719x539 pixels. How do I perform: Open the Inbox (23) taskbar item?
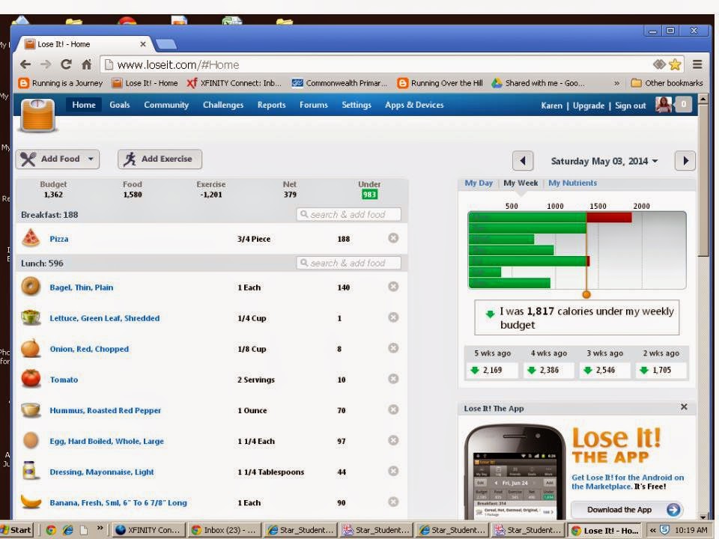224,530
